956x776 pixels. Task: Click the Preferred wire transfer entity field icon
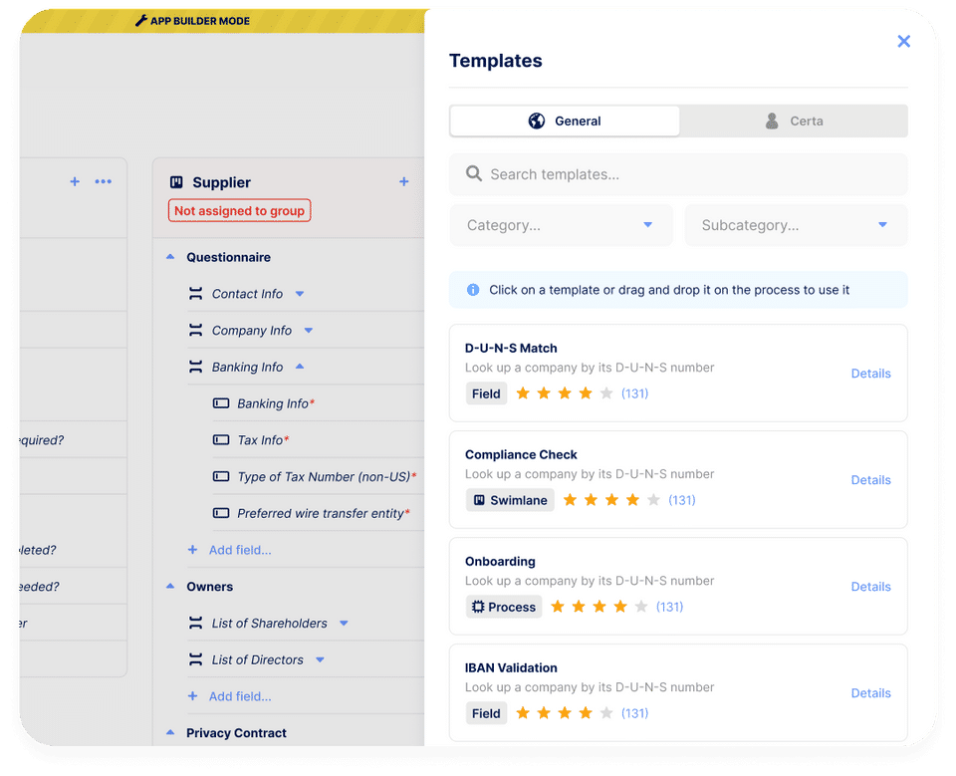pos(221,513)
